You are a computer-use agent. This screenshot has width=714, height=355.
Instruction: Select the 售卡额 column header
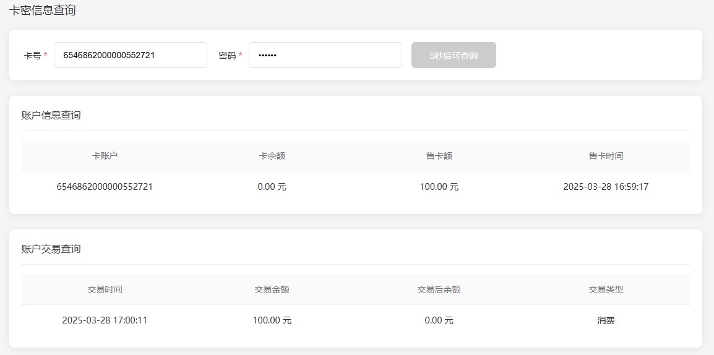[x=439, y=156]
